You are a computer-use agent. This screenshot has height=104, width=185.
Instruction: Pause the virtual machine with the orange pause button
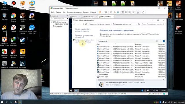99,12
